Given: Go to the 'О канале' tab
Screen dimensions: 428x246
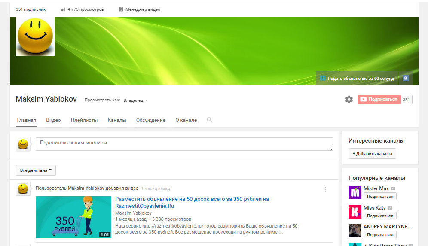Looking at the screenshot, I should click(186, 120).
